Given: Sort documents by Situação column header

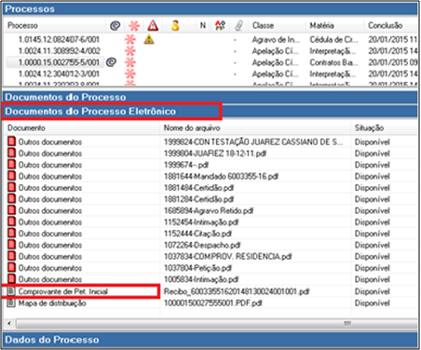Looking at the screenshot, I should pos(369,128).
